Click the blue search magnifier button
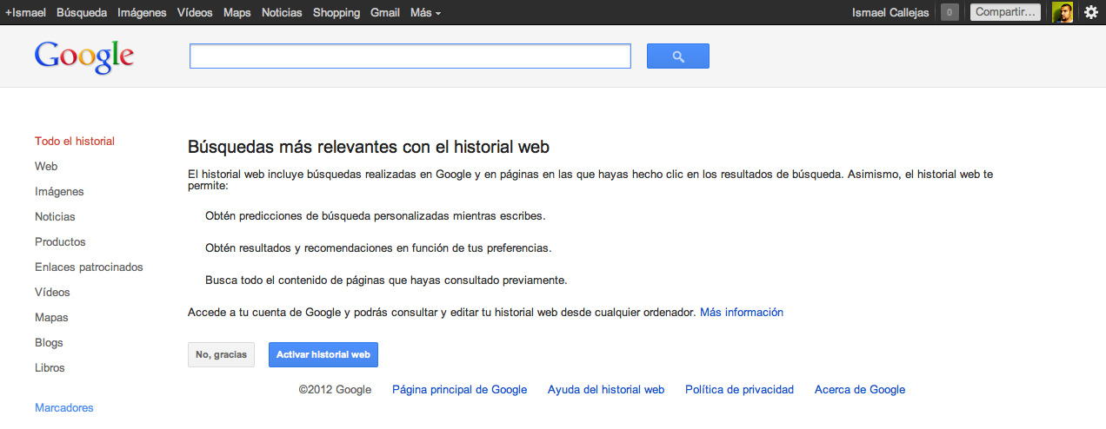The image size is (1106, 429). (678, 56)
